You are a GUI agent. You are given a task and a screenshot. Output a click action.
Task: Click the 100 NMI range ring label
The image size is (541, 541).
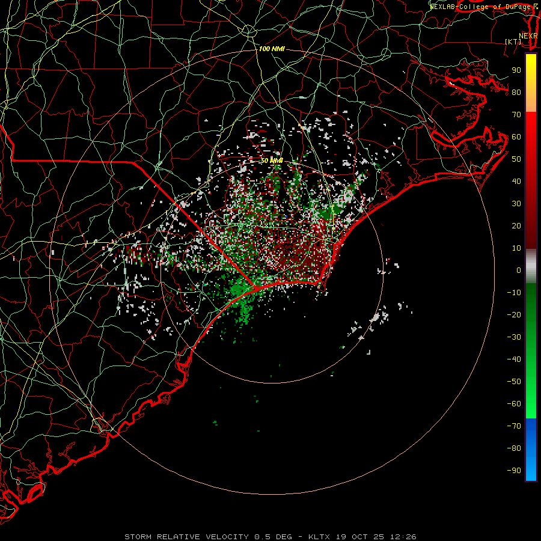[x=272, y=49]
